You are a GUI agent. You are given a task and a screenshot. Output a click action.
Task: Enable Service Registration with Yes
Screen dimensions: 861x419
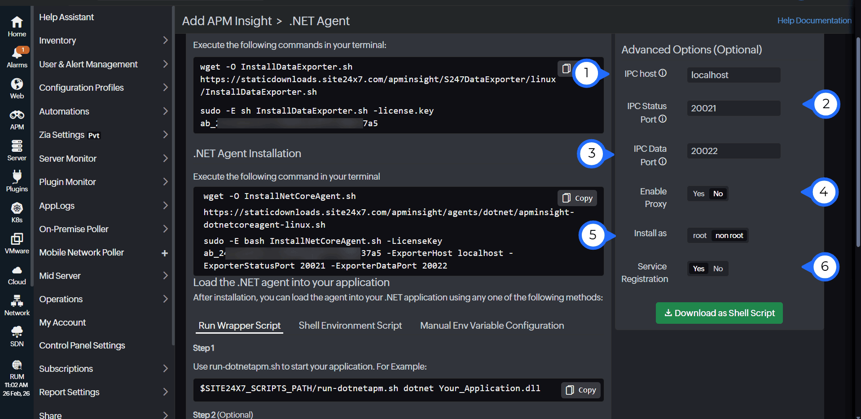pyautogui.click(x=698, y=268)
